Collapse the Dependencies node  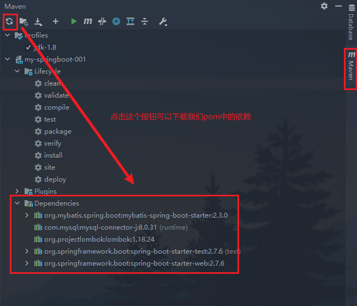pyautogui.click(x=17, y=203)
